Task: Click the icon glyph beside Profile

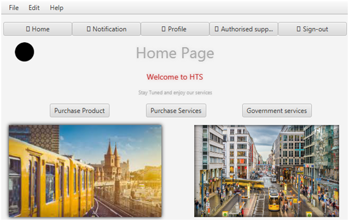Action: point(163,29)
